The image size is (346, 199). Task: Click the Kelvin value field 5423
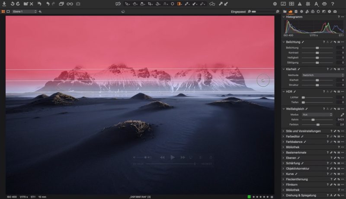tap(340, 120)
